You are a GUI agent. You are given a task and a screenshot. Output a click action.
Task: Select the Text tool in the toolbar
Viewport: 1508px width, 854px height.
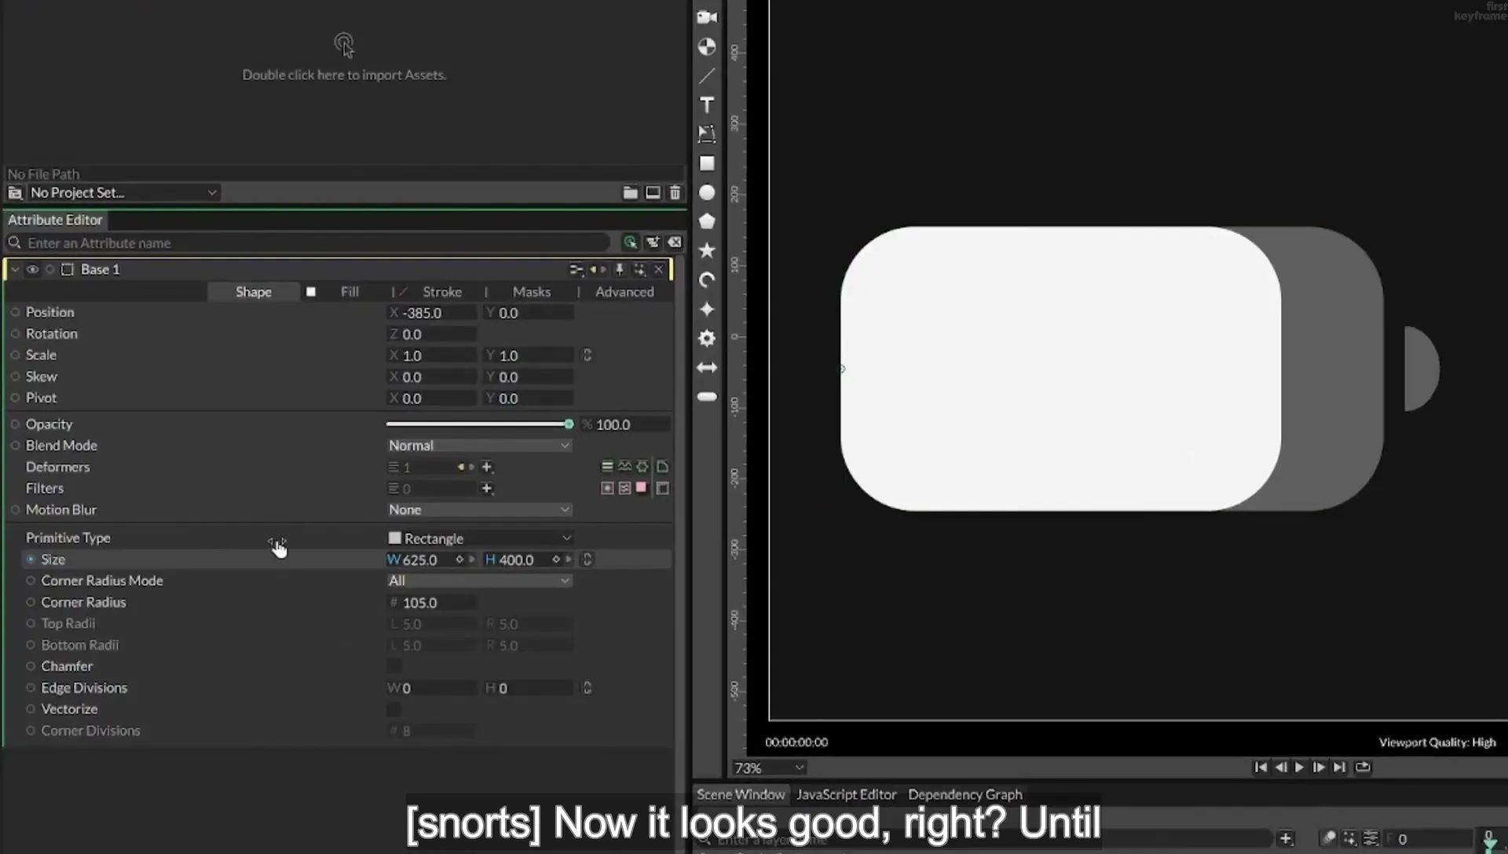[x=707, y=105]
